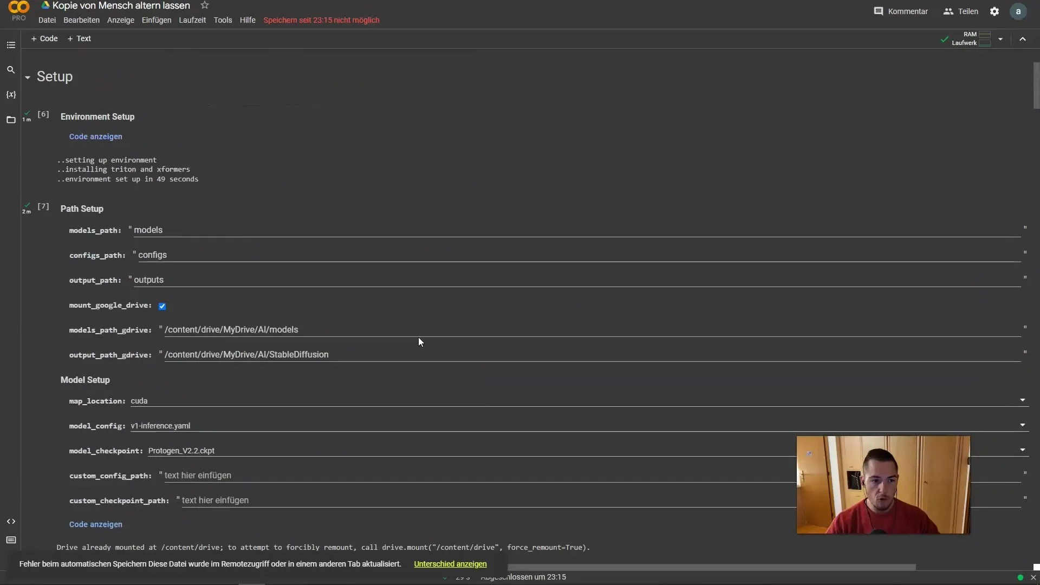
Task: Click Code anzeigen under Environment Setup
Action: pyautogui.click(x=95, y=136)
